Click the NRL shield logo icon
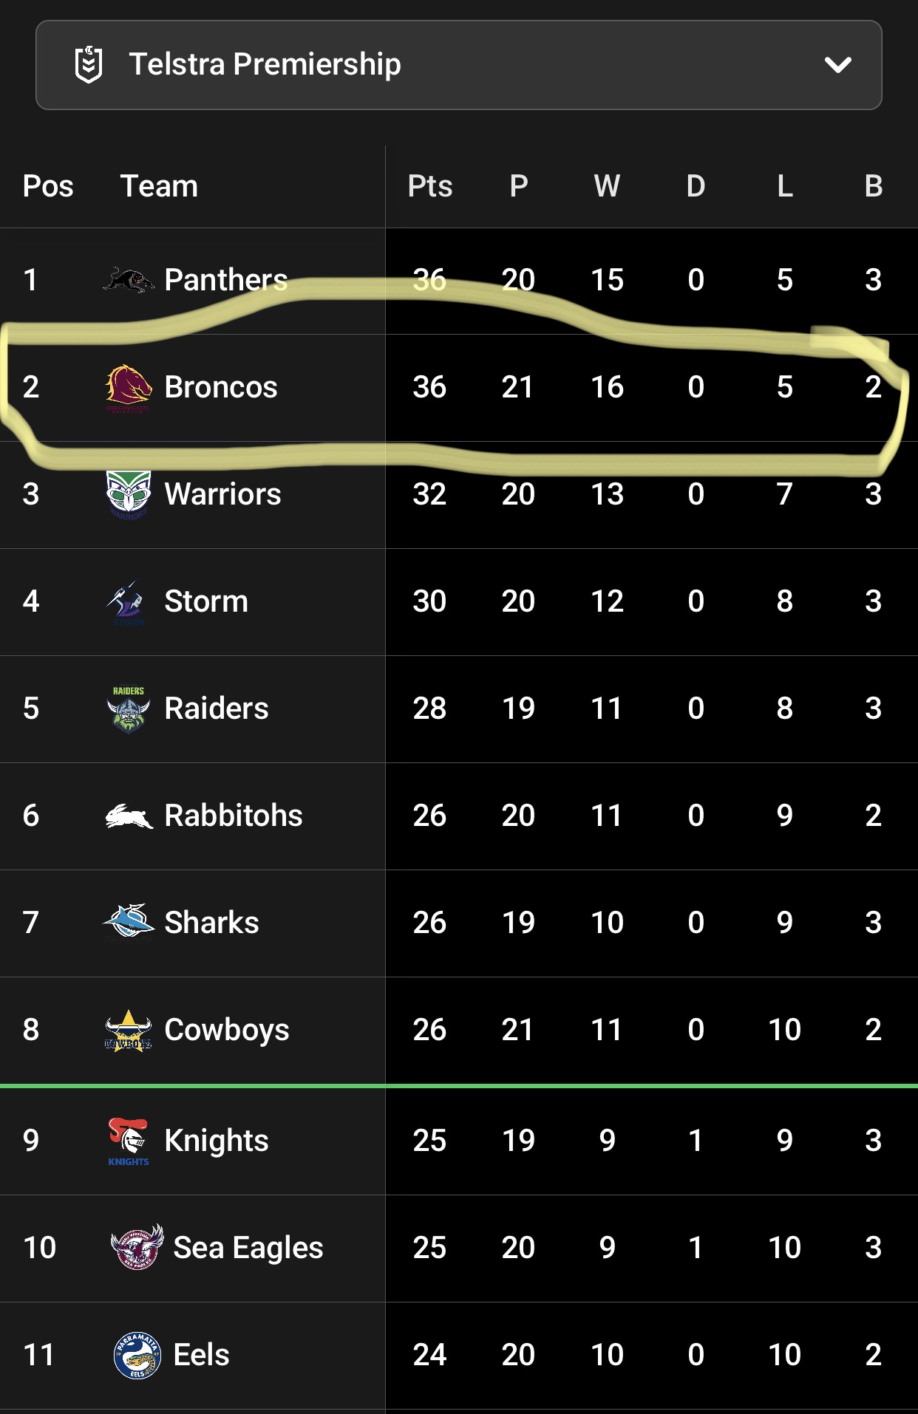The image size is (918, 1414). click(89, 65)
